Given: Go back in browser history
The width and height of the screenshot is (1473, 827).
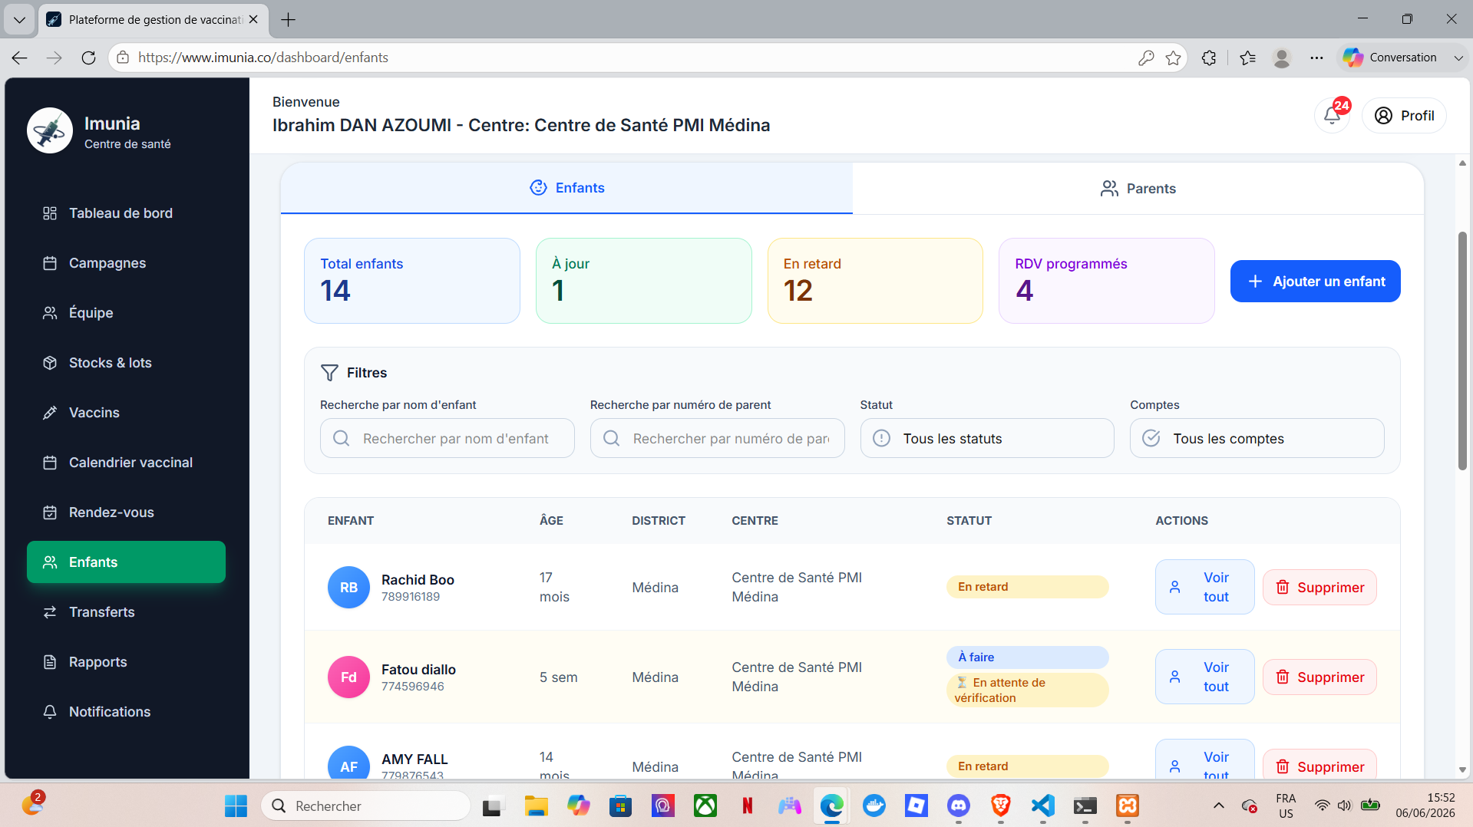Looking at the screenshot, I should point(20,58).
